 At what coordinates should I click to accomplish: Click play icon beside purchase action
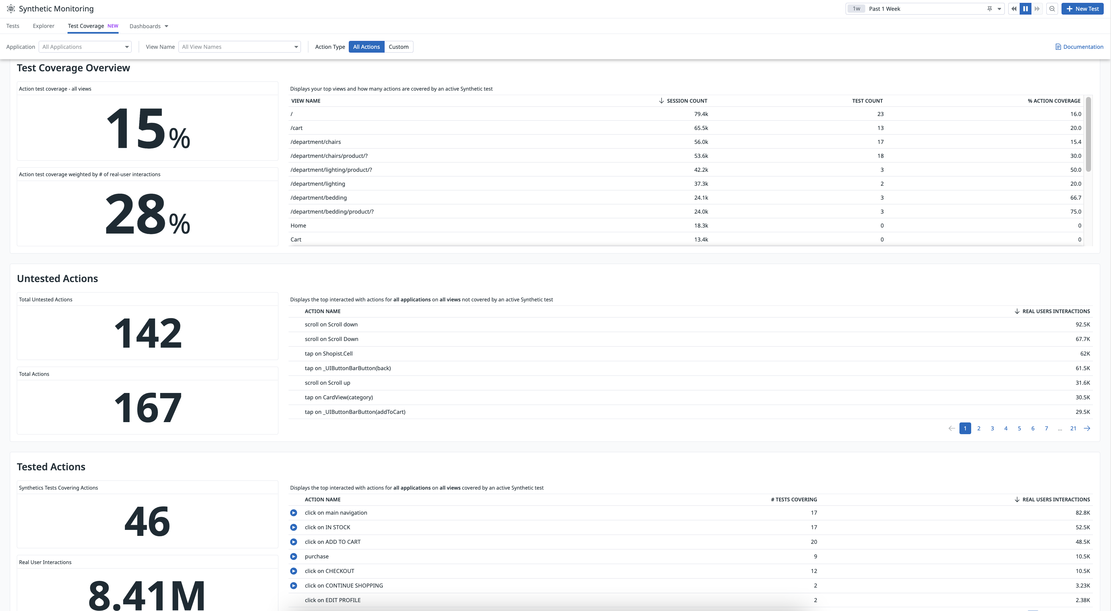pos(294,556)
